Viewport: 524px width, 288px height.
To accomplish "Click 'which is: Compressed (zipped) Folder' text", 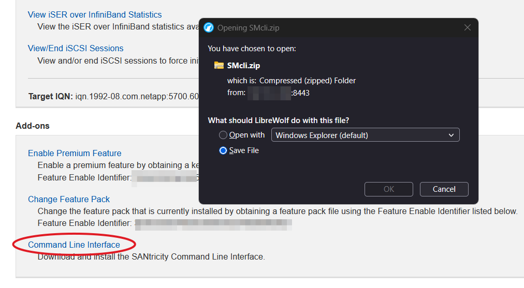I will pyautogui.click(x=292, y=81).
